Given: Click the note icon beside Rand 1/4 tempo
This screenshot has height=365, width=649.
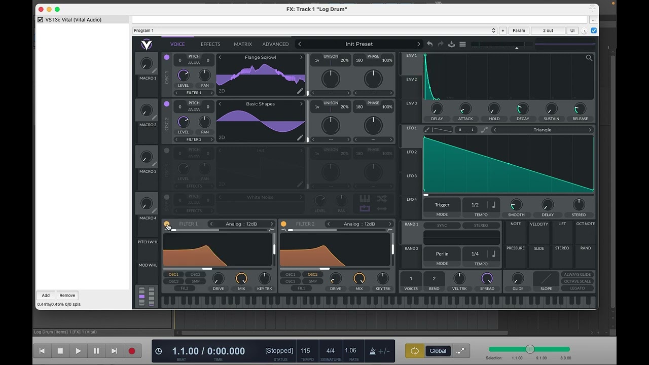Looking at the screenshot, I should pyautogui.click(x=493, y=254).
